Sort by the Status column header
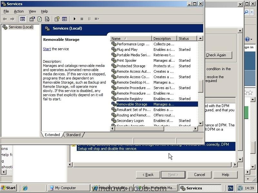This screenshot has height=193, width=258. [x=187, y=39]
